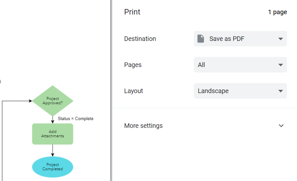This screenshot has height=181, width=297.
Task: Select the Project Approved? diamond shape
Action: 53,101
